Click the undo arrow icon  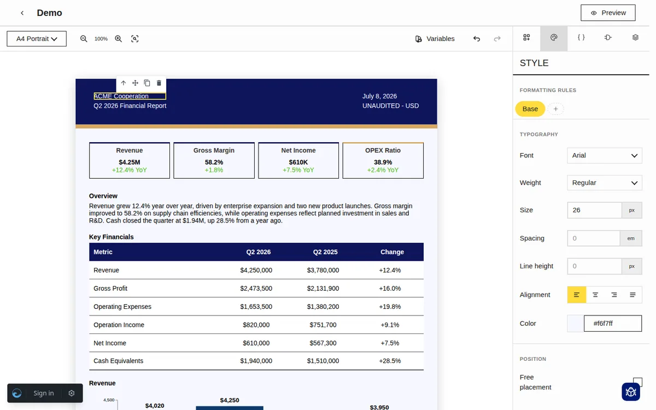[x=477, y=39]
